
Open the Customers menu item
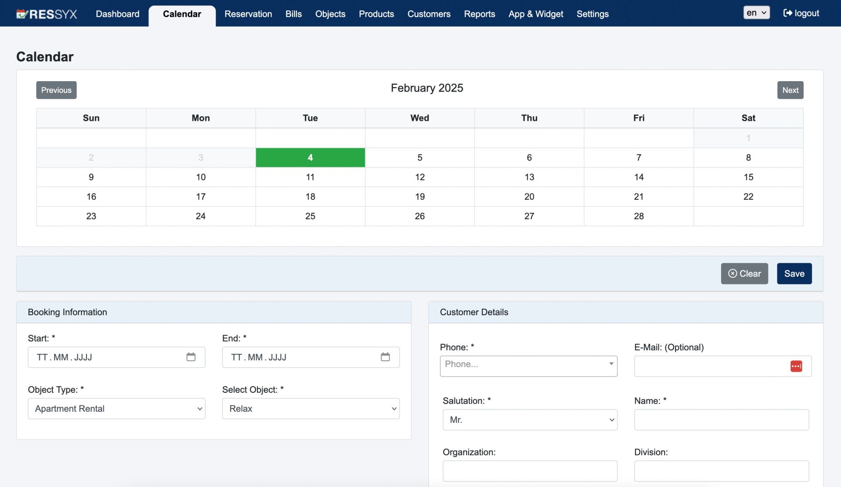[x=428, y=14]
